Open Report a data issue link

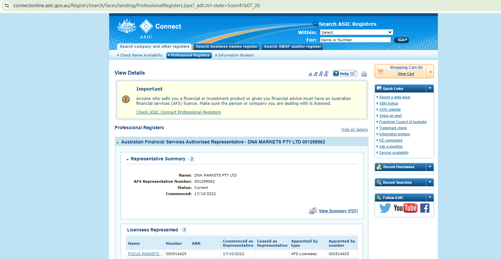(x=395, y=97)
